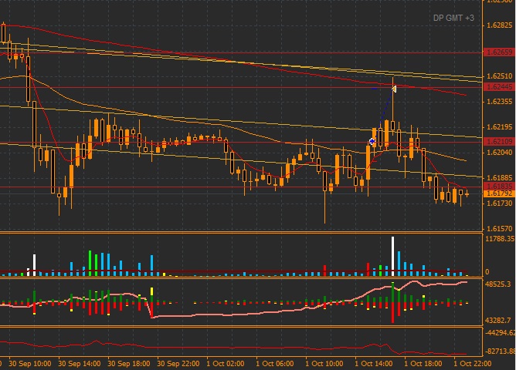The image size is (516, 370).
Task: Click the 1 Oct 06:00 time label
Action: (x=275, y=364)
